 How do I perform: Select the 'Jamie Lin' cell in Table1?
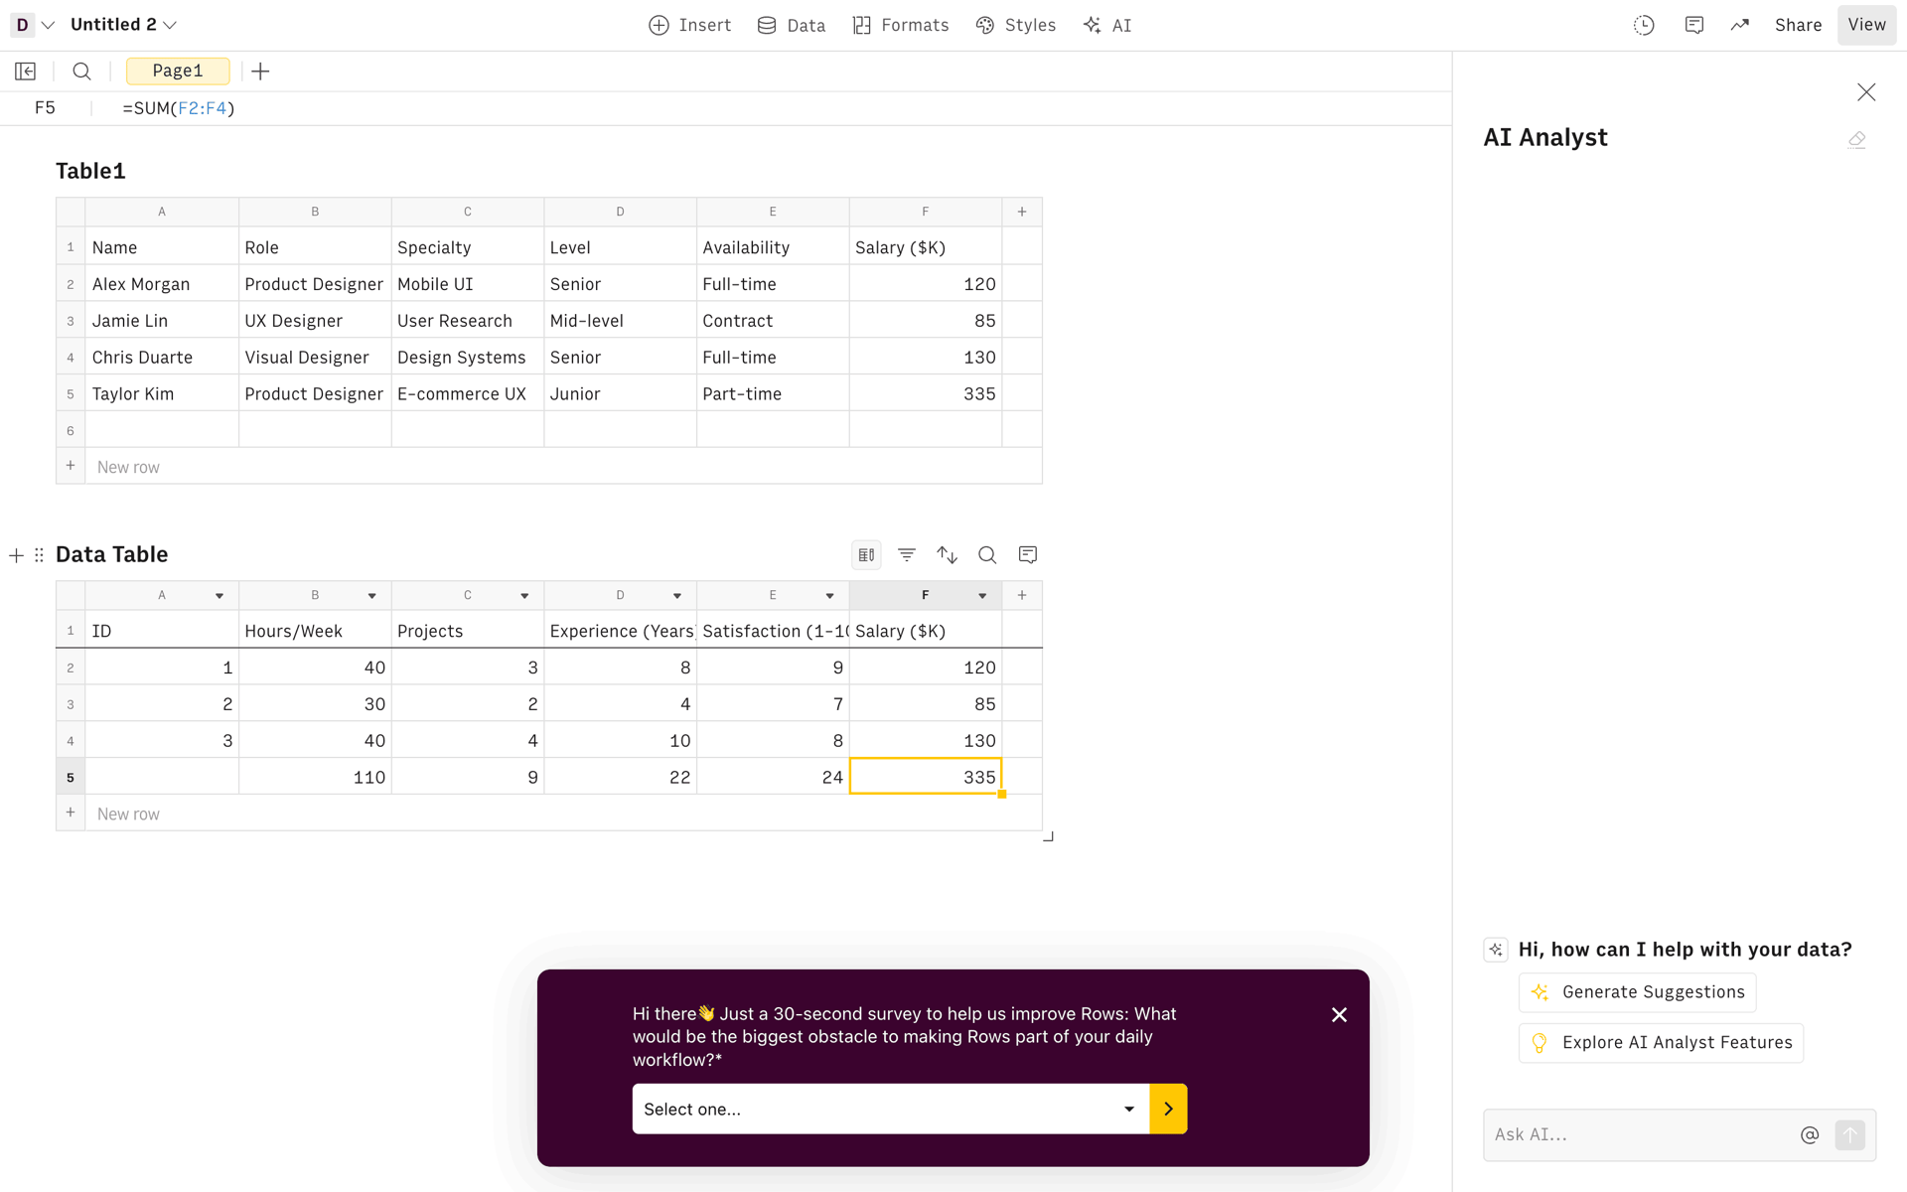point(162,321)
